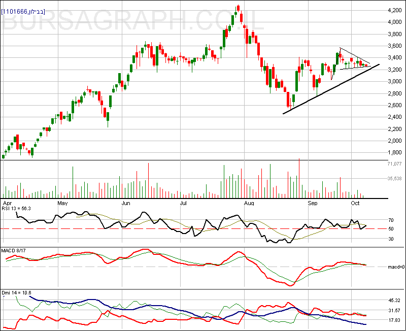Click the macd=0 zero line label
The image size is (406, 331).
click(395, 267)
